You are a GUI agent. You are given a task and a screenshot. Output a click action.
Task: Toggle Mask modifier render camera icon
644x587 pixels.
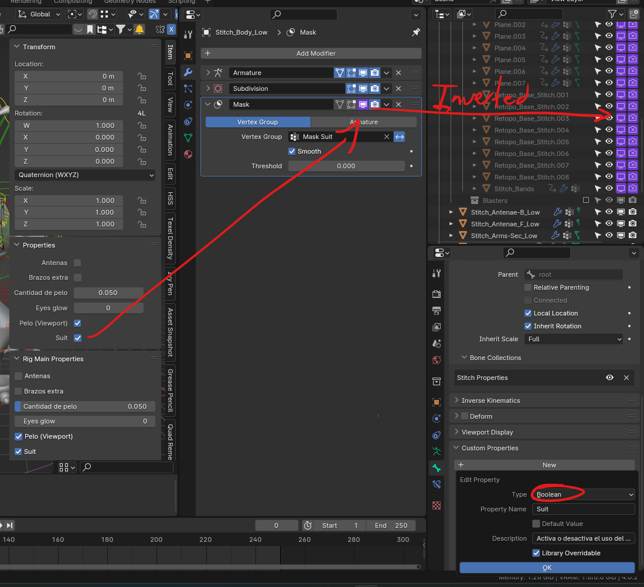374,104
